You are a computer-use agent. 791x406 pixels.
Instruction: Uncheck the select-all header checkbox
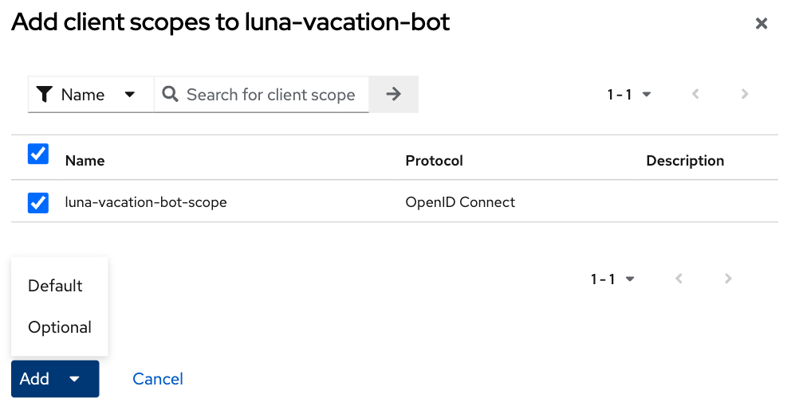[37, 154]
